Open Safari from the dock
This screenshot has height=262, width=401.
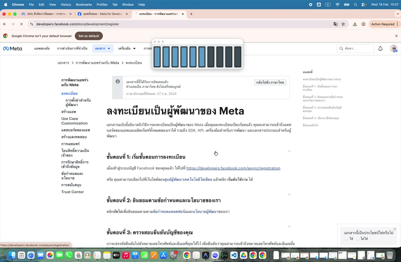(31, 255)
